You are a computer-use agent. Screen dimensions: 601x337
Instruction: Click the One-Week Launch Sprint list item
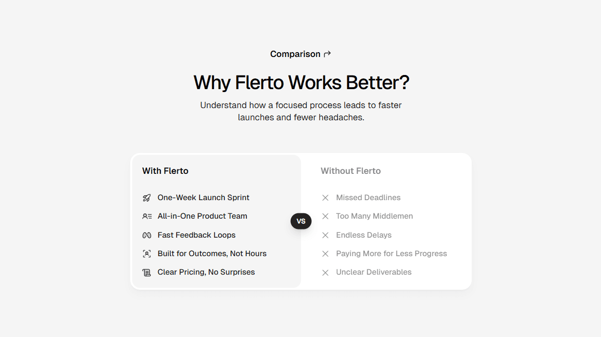click(x=203, y=198)
